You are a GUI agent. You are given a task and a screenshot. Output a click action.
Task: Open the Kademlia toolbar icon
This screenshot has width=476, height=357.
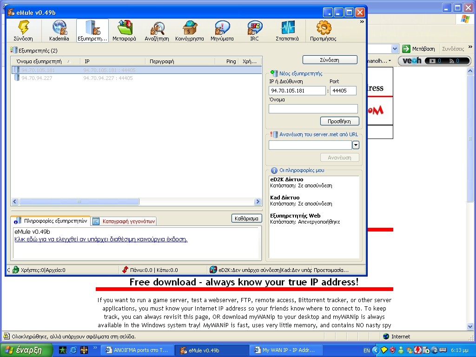59,30
